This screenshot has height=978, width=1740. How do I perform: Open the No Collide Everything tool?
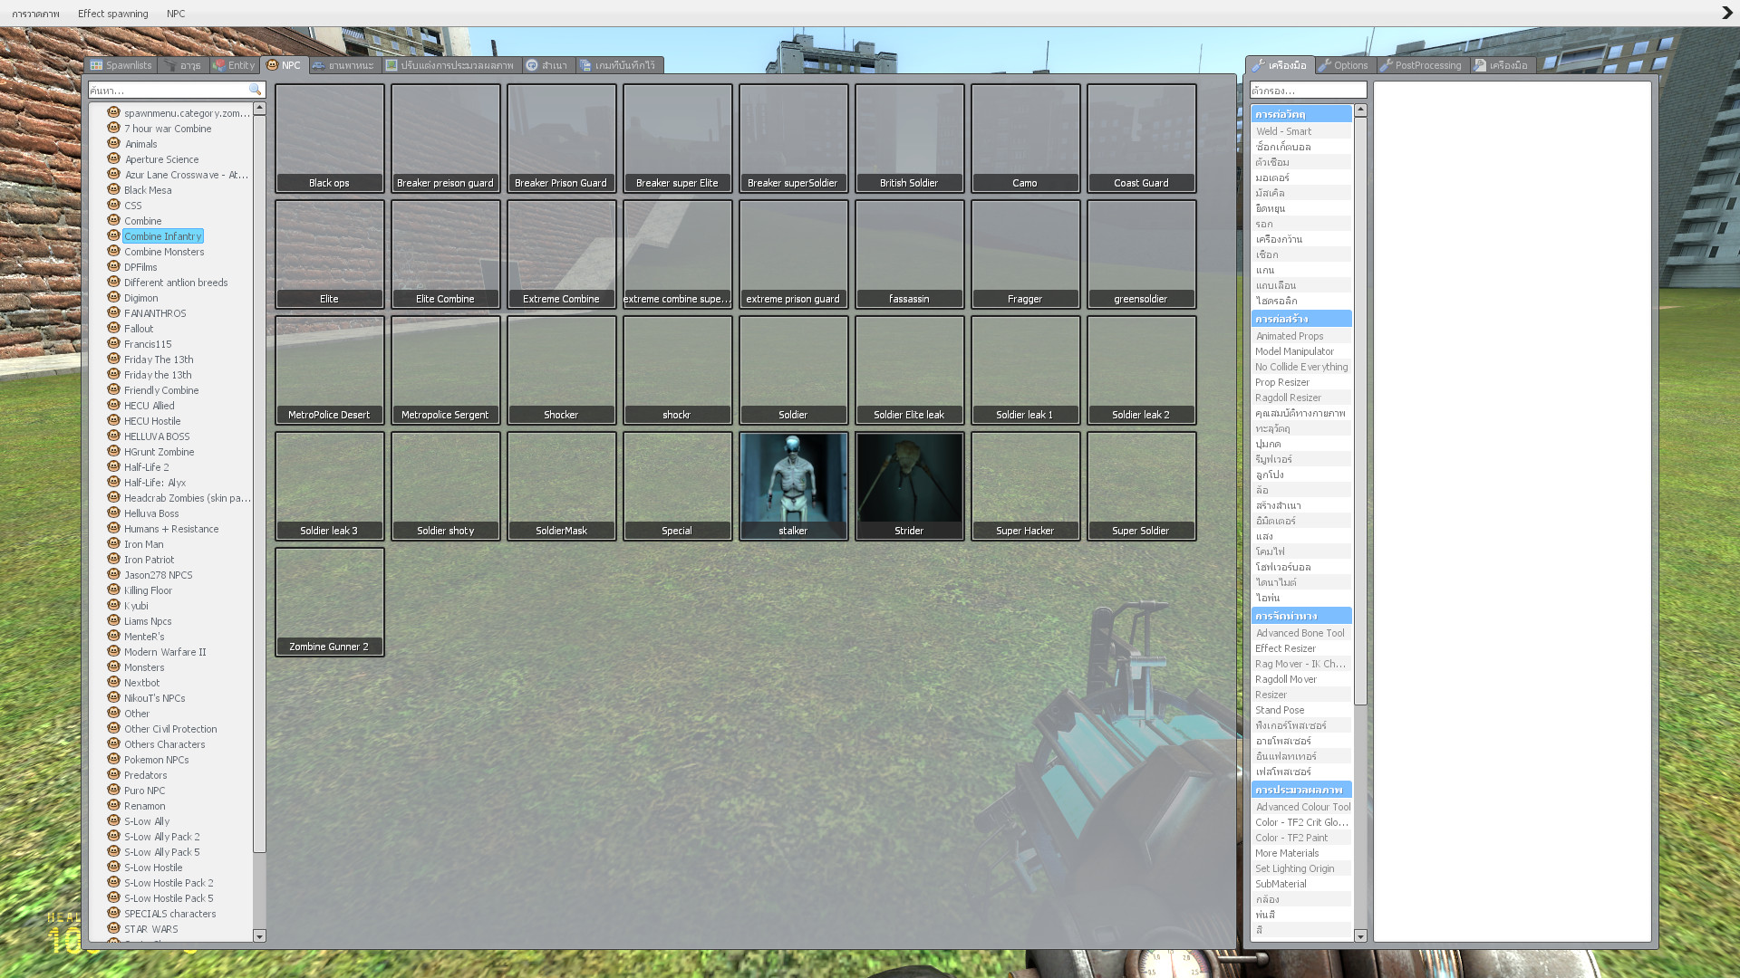point(1301,367)
